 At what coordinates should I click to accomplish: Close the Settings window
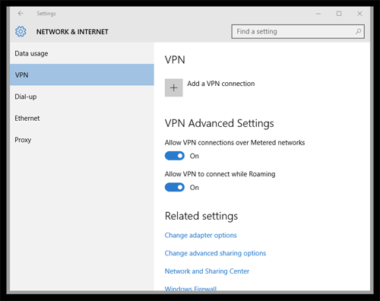(x=359, y=14)
